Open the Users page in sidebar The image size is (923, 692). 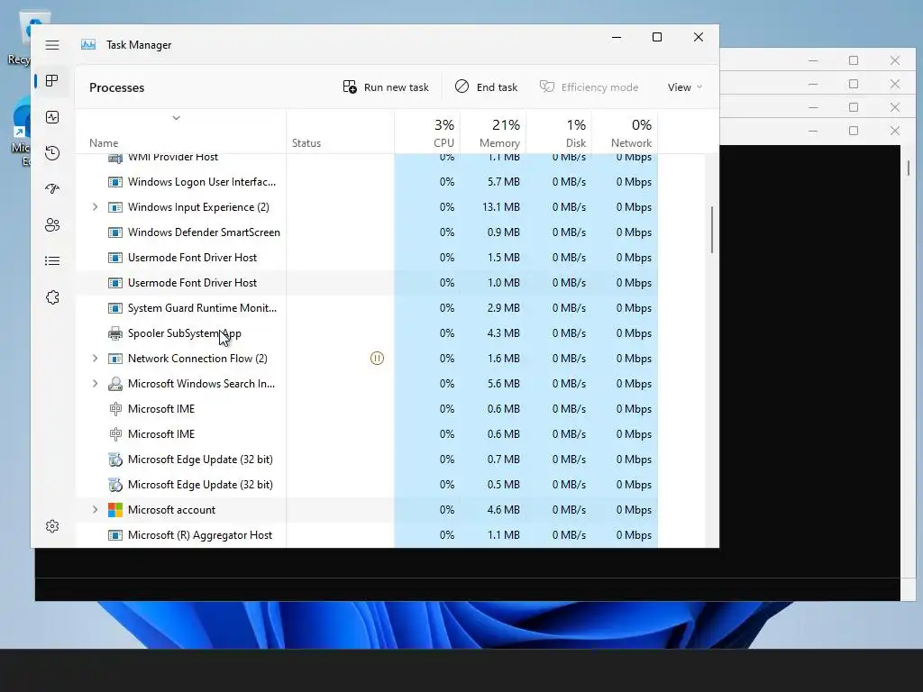point(52,224)
